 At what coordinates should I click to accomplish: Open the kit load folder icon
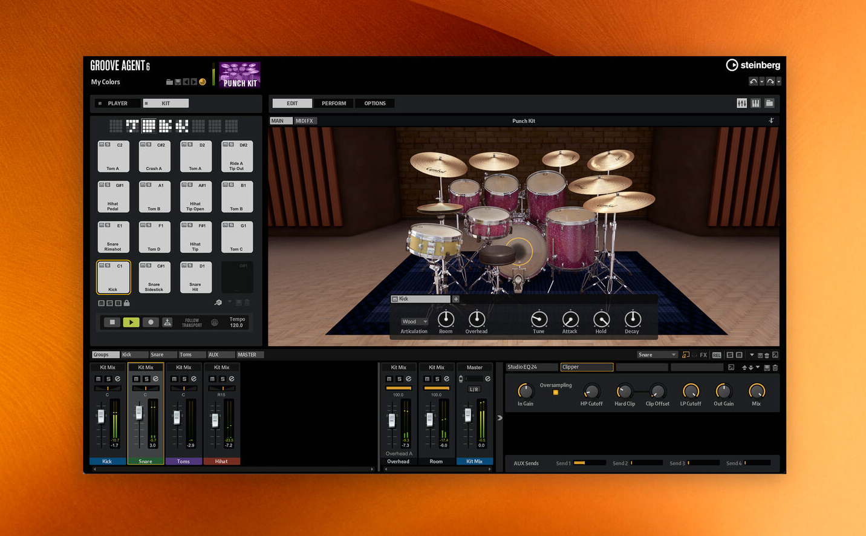tap(170, 82)
